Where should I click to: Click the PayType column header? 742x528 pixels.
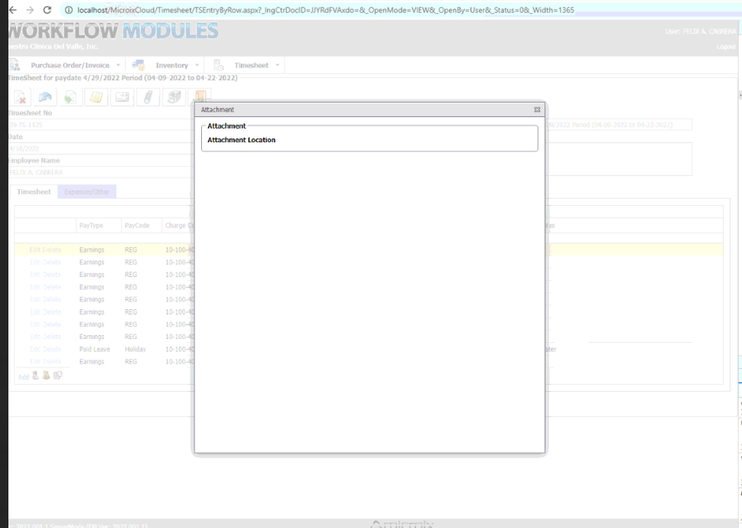90,226
